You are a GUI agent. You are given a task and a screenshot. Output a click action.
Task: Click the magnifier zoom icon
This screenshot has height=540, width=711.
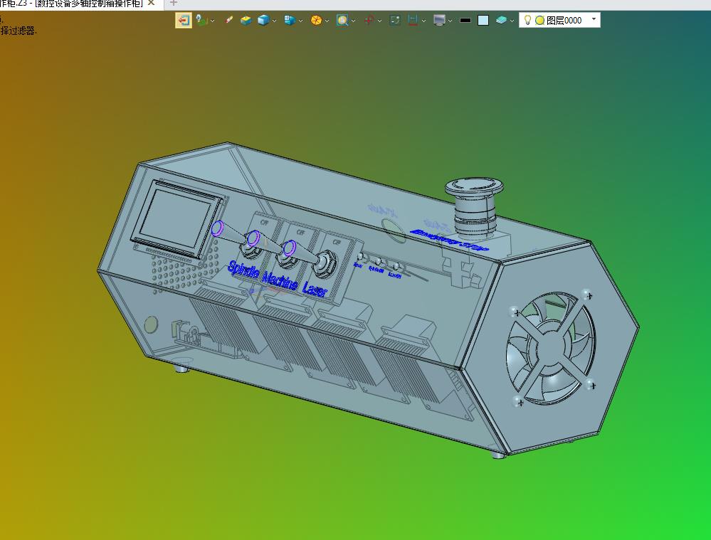point(342,21)
